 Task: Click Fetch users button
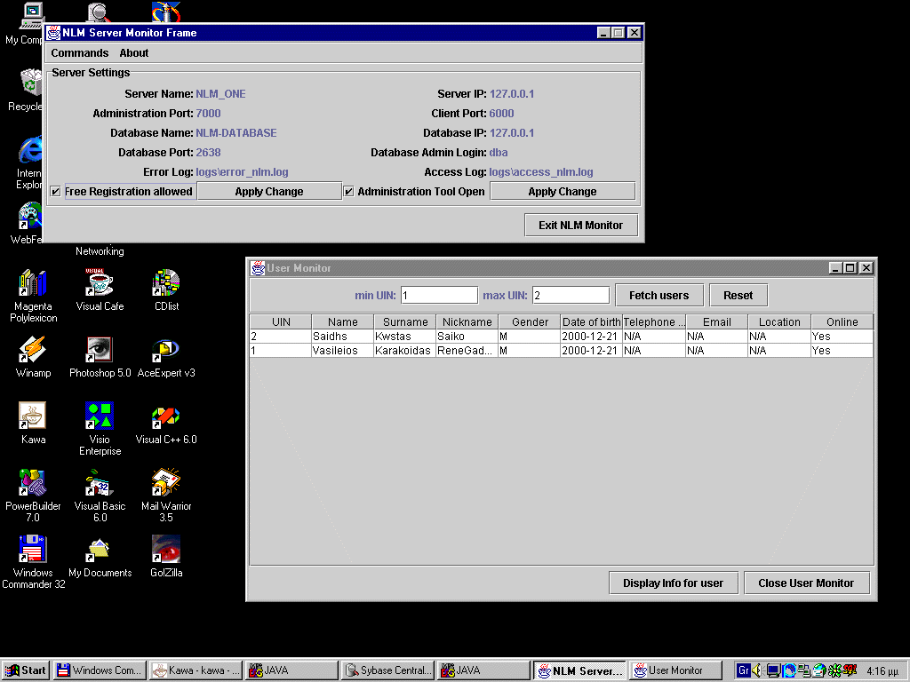(x=659, y=295)
